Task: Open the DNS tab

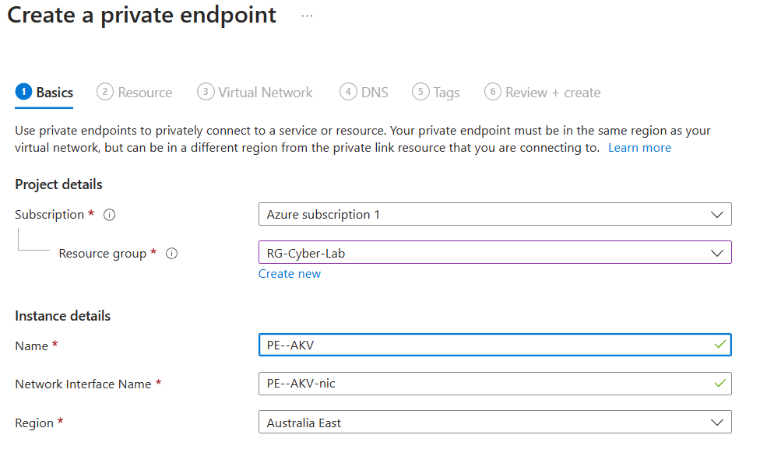Action: coord(375,93)
